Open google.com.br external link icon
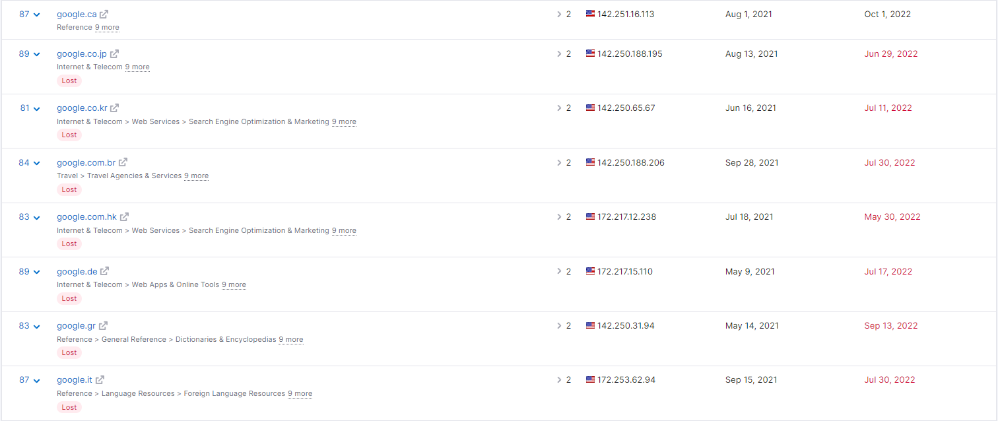The height and width of the screenshot is (421, 998). (123, 162)
